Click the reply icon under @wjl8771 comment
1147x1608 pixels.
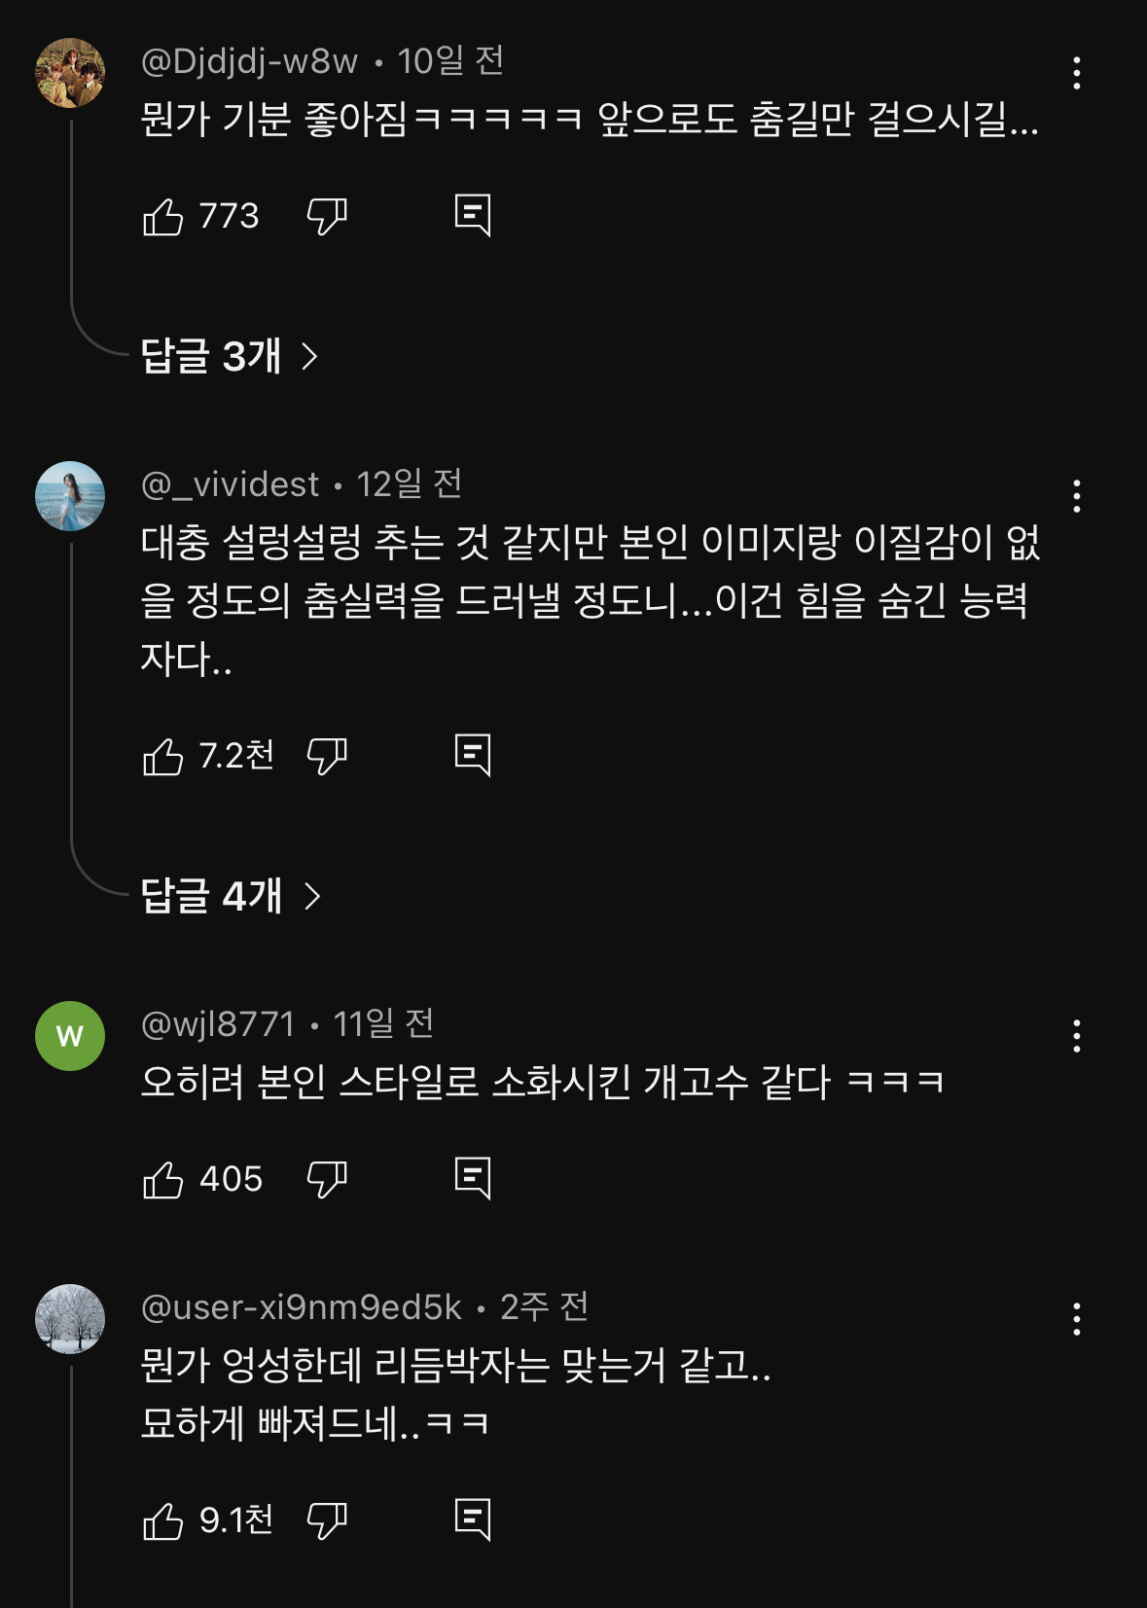[x=473, y=1179]
